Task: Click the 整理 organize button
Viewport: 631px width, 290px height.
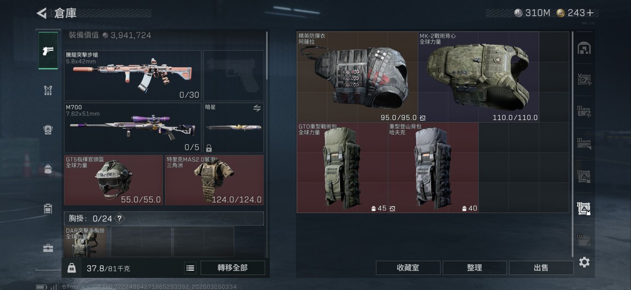Action: (x=475, y=268)
